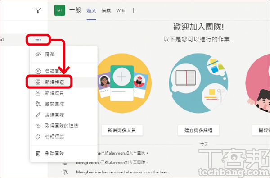Click the 一般 channel title
This screenshot has width=270, height=178.
(75, 10)
